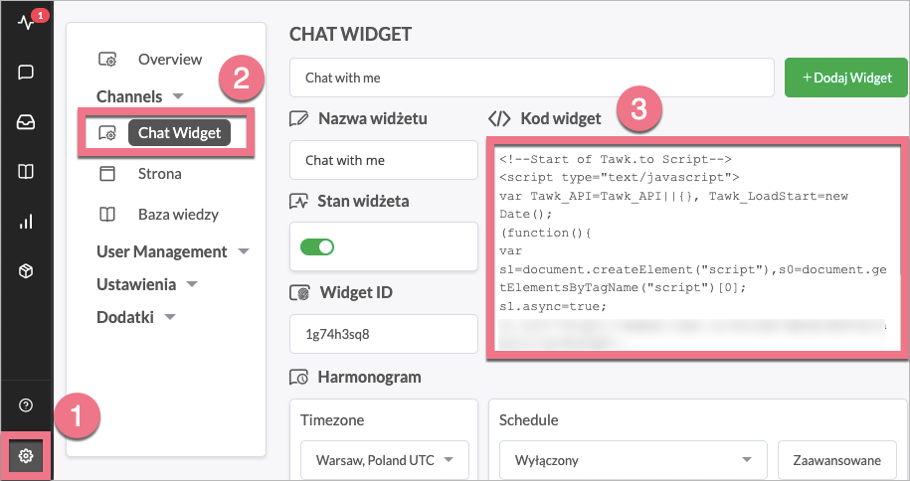Open the Strona menu item

click(159, 174)
